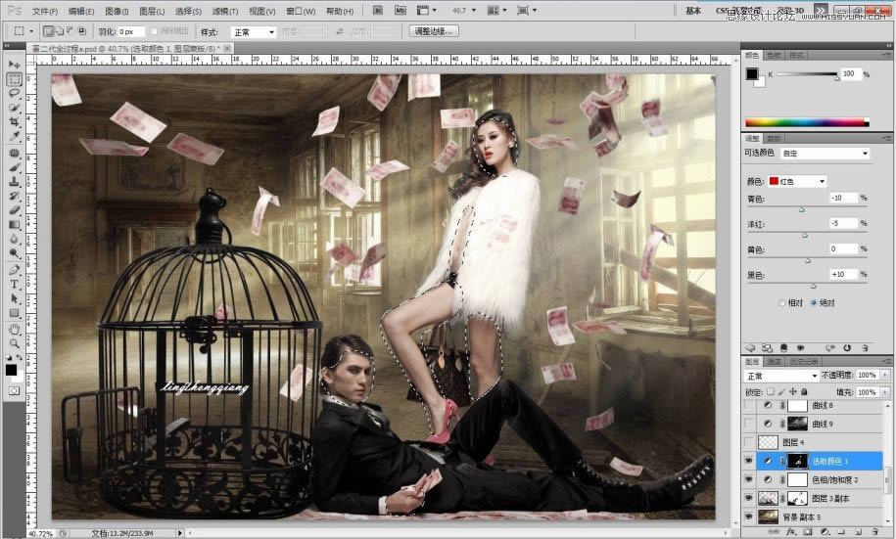This screenshot has height=539, width=896.
Task: Click the lock all icon in Layers
Action: pyautogui.click(x=804, y=391)
